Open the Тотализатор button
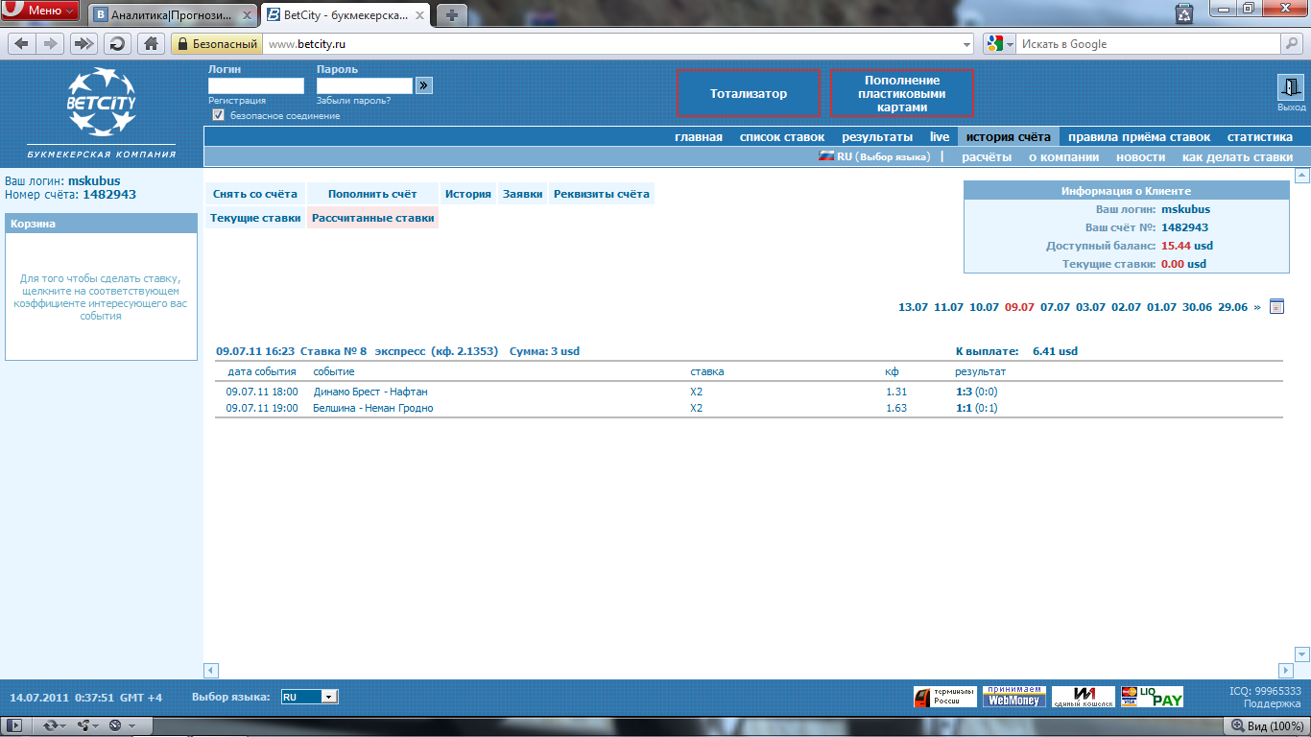 [749, 93]
